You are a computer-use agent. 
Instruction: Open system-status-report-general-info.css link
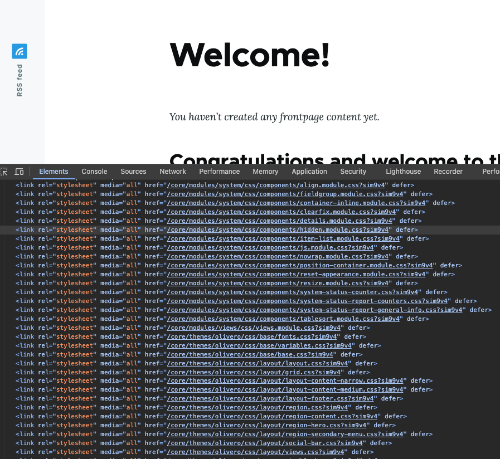click(x=316, y=310)
